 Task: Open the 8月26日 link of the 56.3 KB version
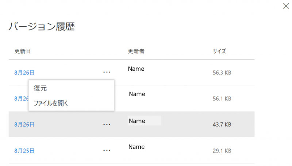pos(24,73)
